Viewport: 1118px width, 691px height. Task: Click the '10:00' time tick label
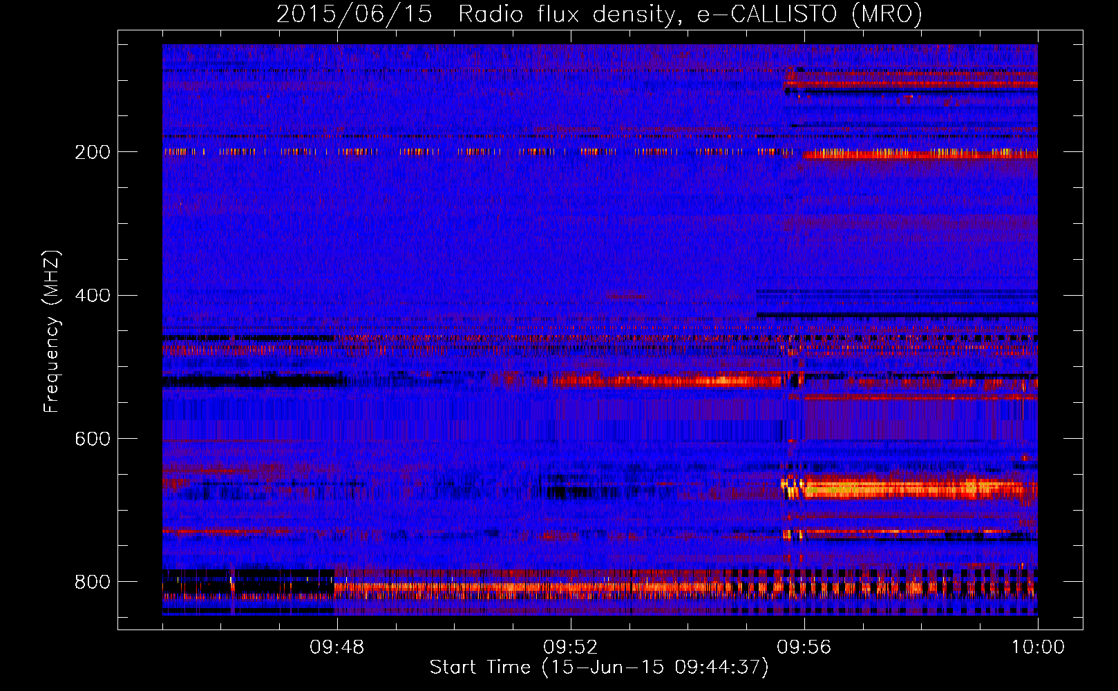click(x=1038, y=647)
